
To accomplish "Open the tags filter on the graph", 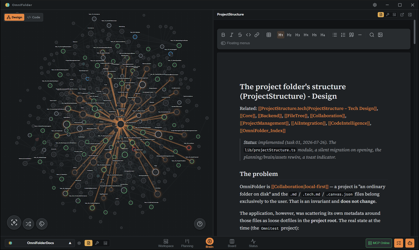I will coord(42,224).
